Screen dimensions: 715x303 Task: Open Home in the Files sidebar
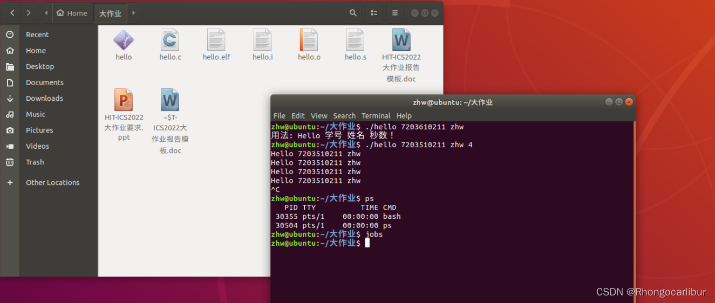(49, 51)
